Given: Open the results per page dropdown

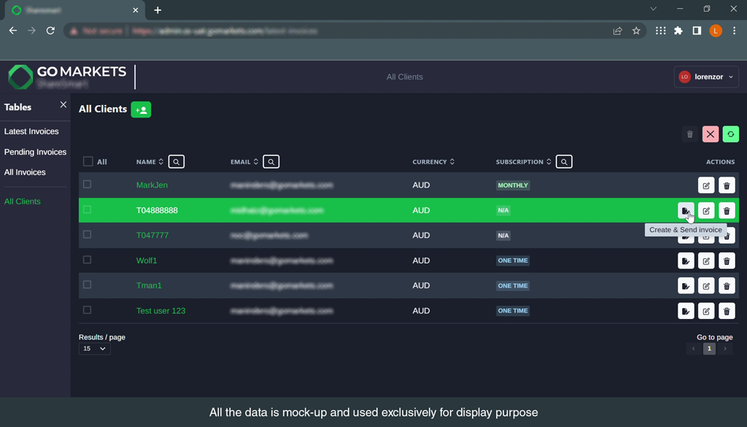Looking at the screenshot, I should 94,349.
